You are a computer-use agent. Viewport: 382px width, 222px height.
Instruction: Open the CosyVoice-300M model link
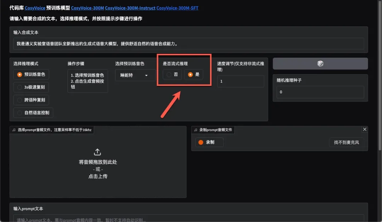click(x=87, y=8)
